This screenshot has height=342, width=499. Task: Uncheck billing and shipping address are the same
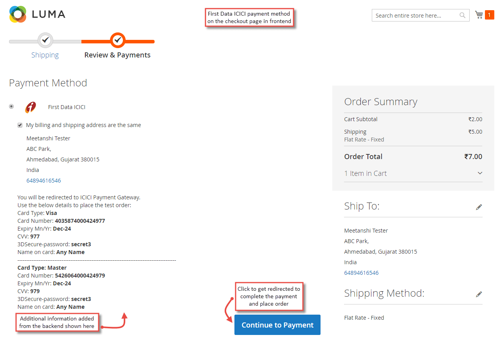point(20,125)
